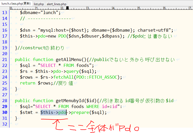Click the getAllMenu function name
This screenshot has height=133, width=193.
coord(68,59)
